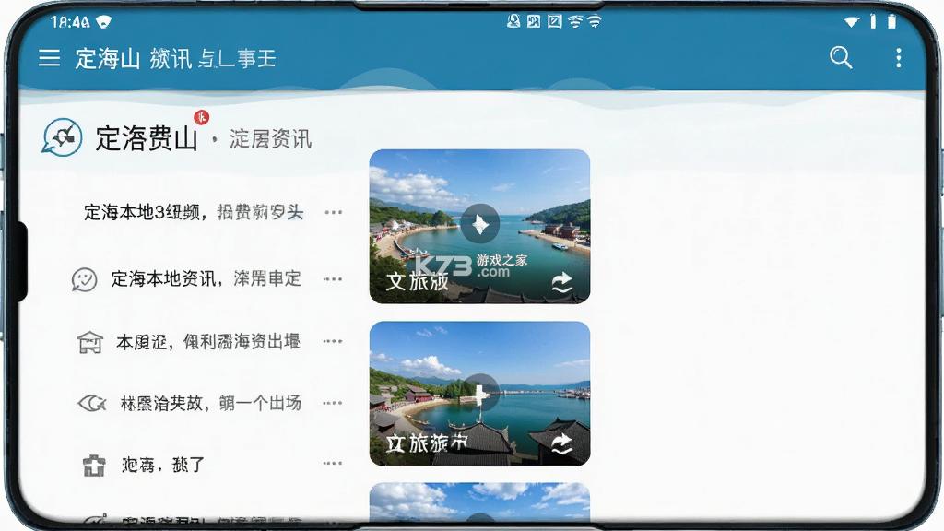Screen dimensions: 944x531
Task: Open search with the magnifier icon
Action: [841, 58]
